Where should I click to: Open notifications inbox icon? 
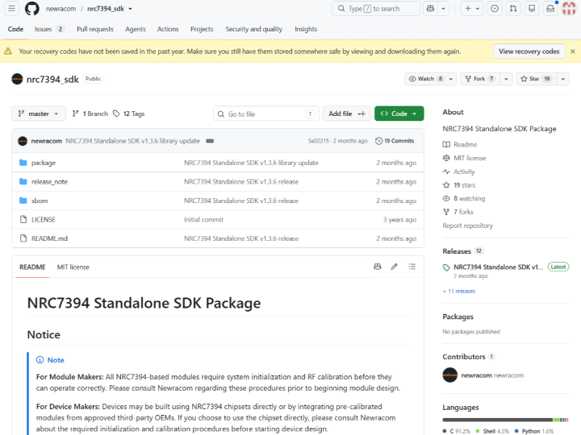click(x=550, y=8)
